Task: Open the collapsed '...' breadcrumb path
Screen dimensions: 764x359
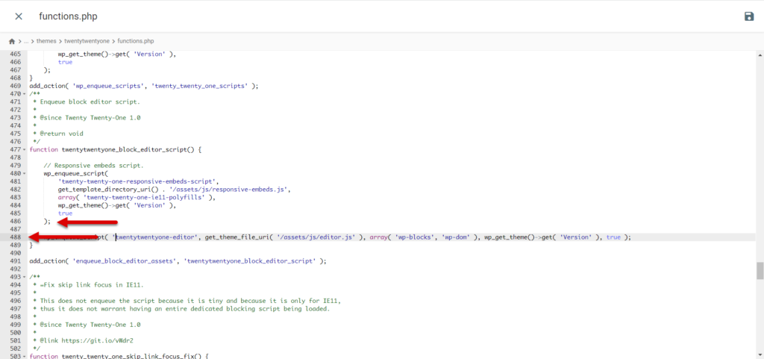Action: (x=27, y=41)
